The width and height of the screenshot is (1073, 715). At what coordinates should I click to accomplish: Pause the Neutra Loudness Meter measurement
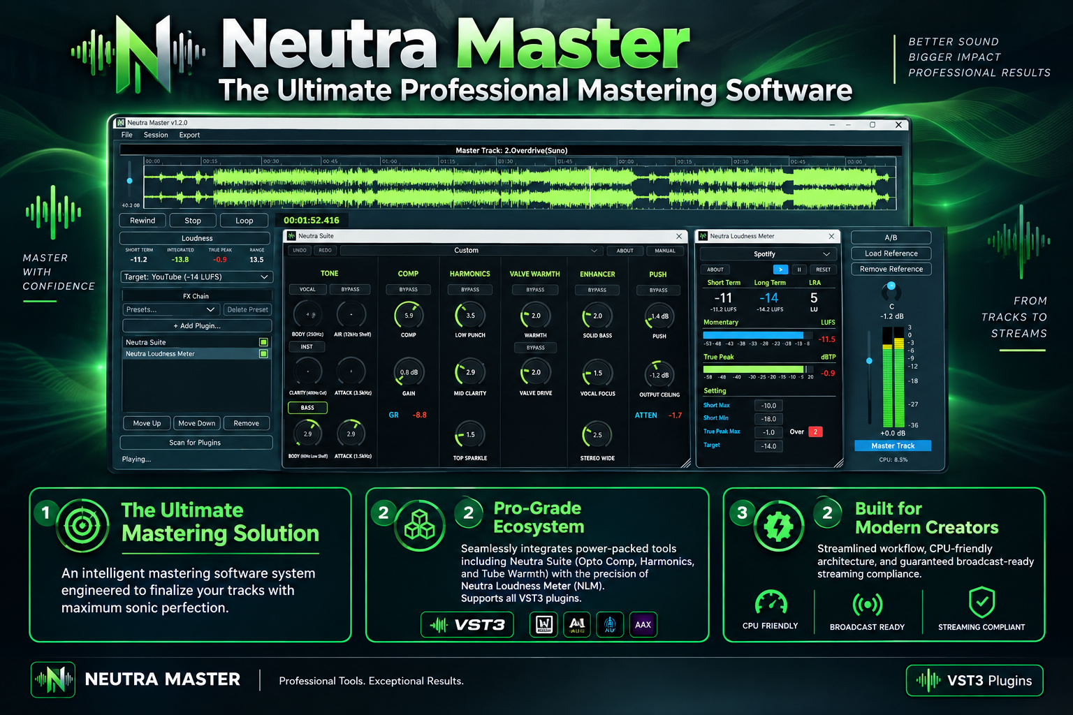[x=799, y=270]
